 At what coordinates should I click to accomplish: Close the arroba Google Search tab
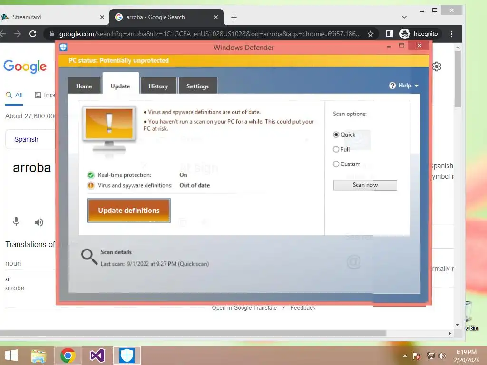point(216,18)
